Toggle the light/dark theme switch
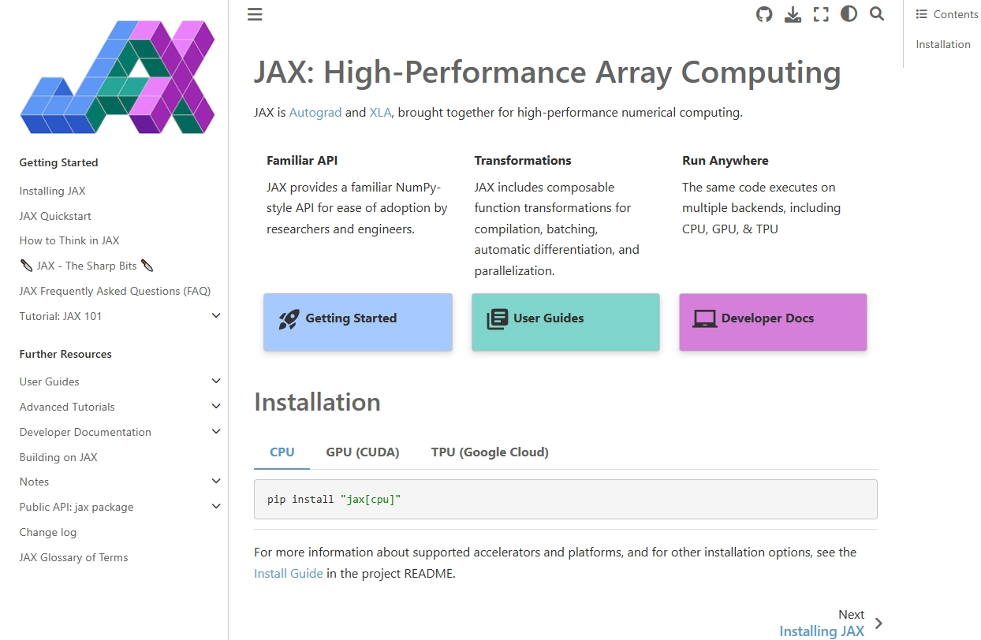981x640 pixels. pyautogui.click(x=849, y=14)
